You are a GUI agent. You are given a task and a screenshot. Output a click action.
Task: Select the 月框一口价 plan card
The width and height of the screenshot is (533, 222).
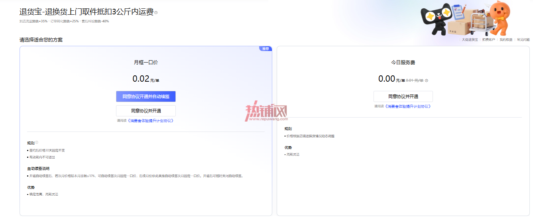[146, 131]
